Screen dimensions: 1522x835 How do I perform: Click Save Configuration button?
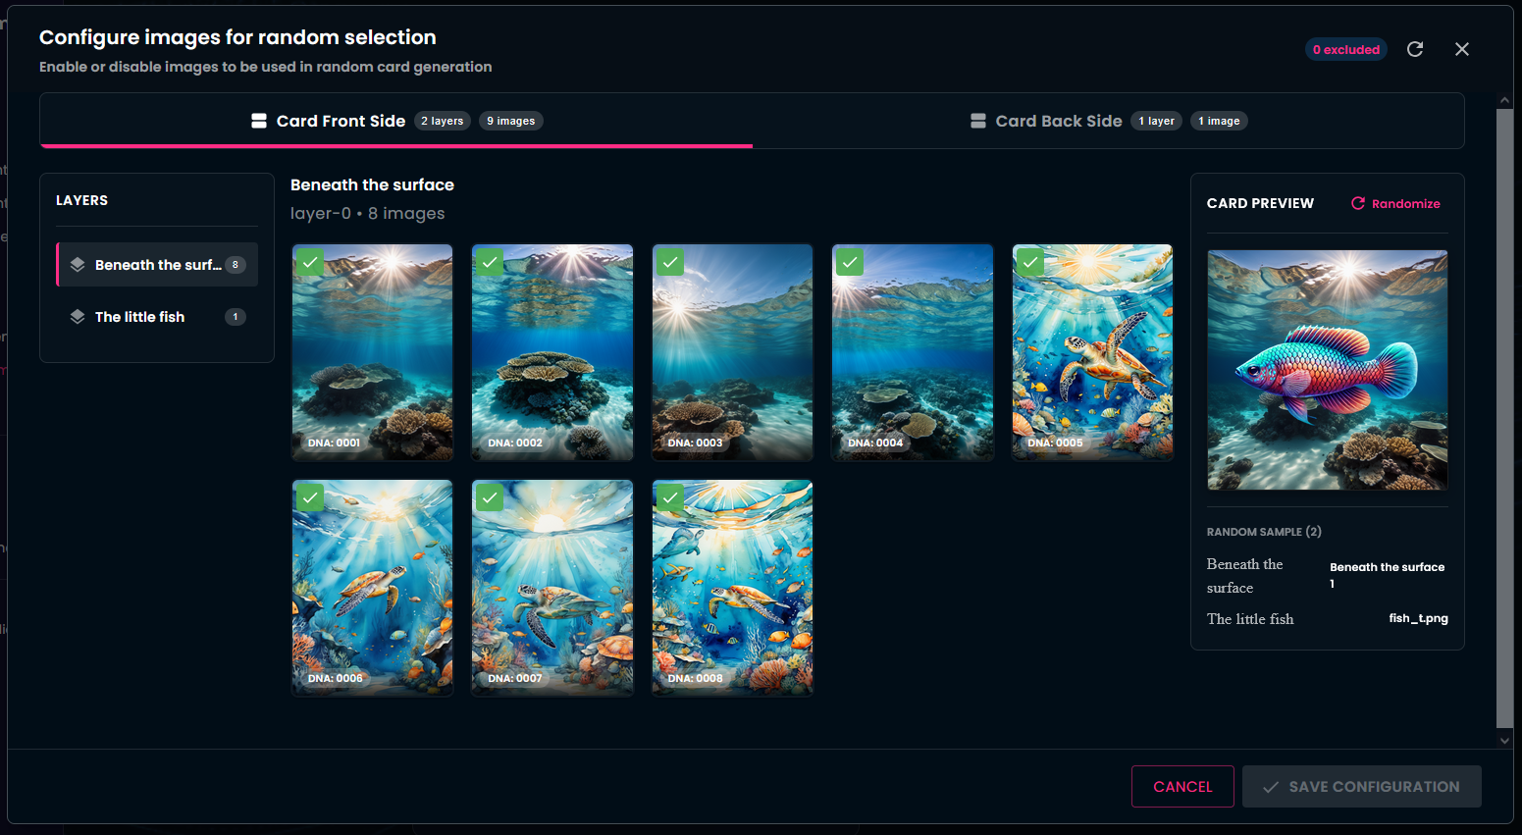(1361, 787)
